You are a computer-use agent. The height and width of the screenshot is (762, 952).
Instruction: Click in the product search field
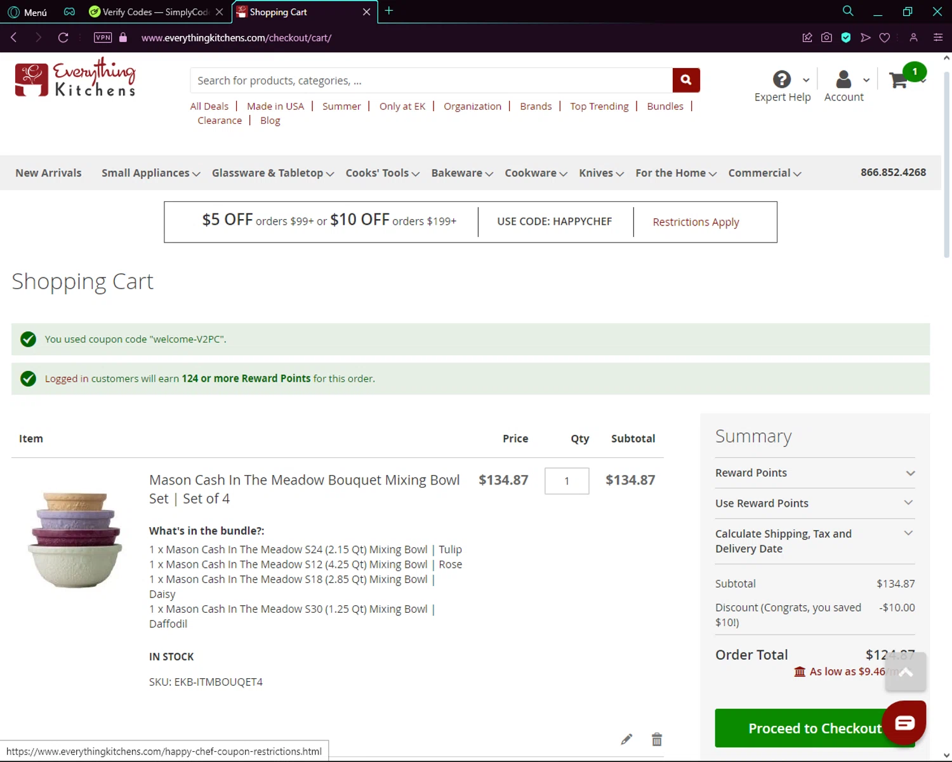point(432,81)
